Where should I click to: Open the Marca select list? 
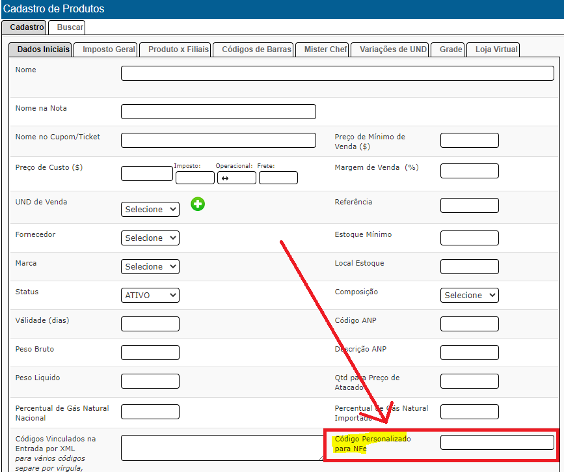tap(150, 266)
